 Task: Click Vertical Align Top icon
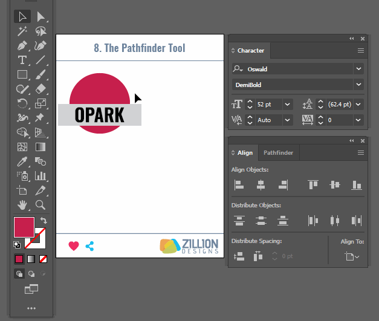pyautogui.click(x=313, y=185)
